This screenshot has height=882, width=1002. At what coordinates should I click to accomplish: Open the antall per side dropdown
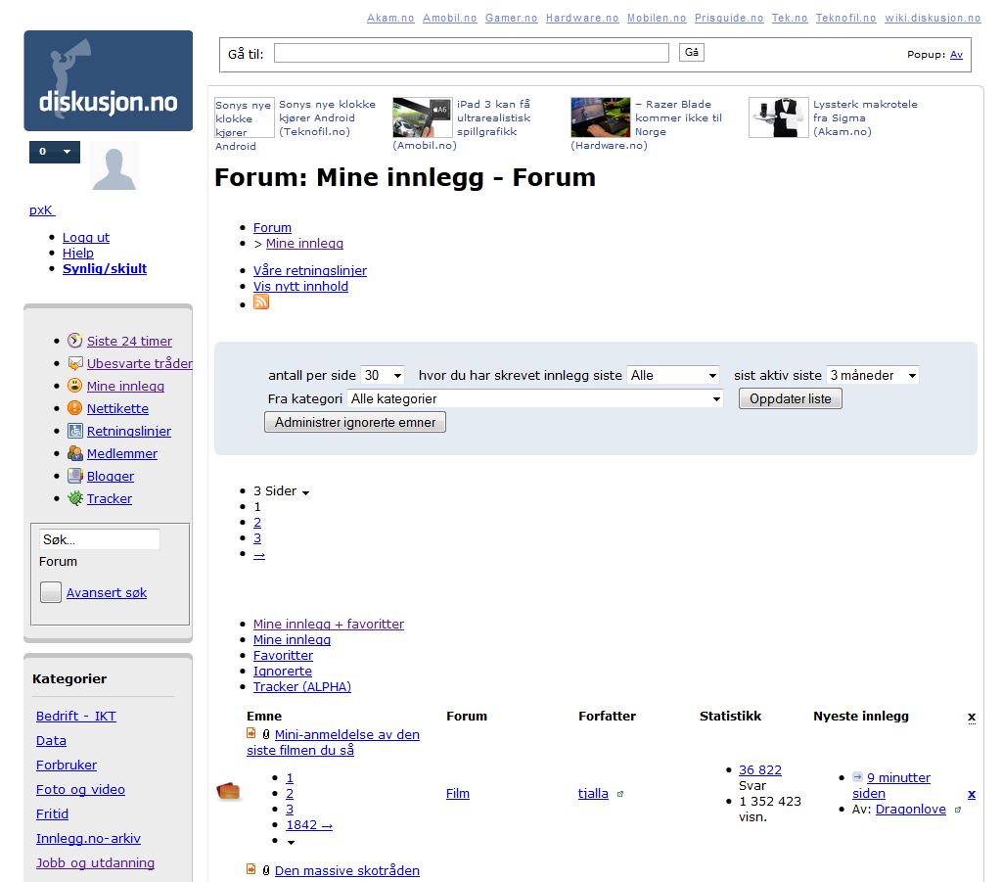[x=383, y=375]
